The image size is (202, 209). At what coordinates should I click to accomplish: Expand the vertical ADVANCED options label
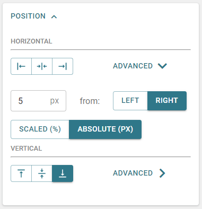[133, 173]
